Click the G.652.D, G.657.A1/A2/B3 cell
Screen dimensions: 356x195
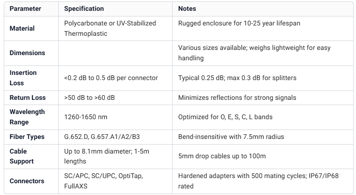[101, 137]
